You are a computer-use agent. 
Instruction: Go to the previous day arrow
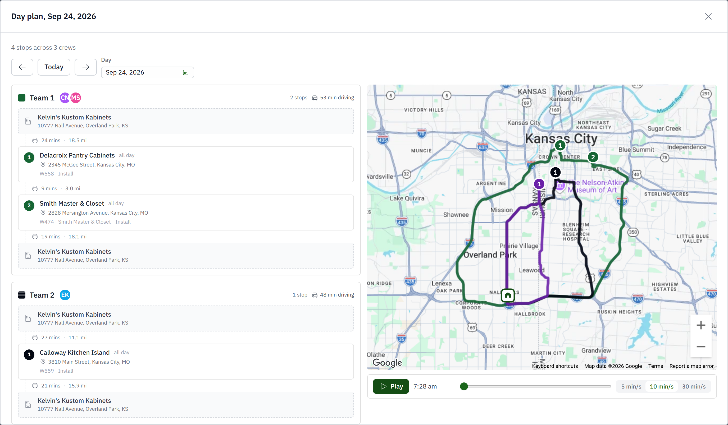click(22, 67)
